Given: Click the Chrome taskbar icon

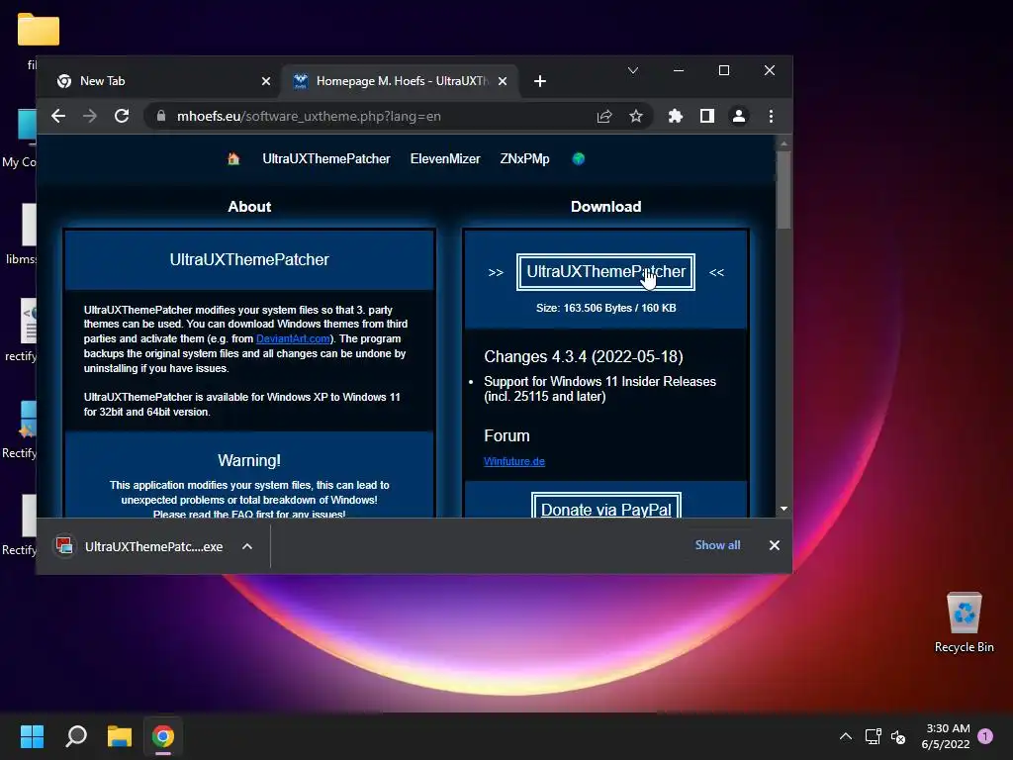Looking at the screenshot, I should [x=163, y=736].
